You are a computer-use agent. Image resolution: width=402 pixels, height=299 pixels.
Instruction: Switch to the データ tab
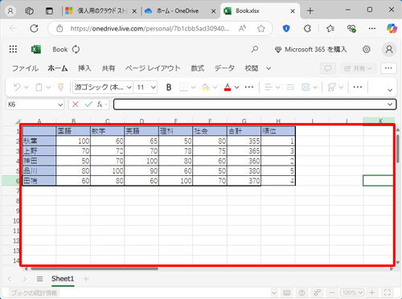[x=224, y=68]
